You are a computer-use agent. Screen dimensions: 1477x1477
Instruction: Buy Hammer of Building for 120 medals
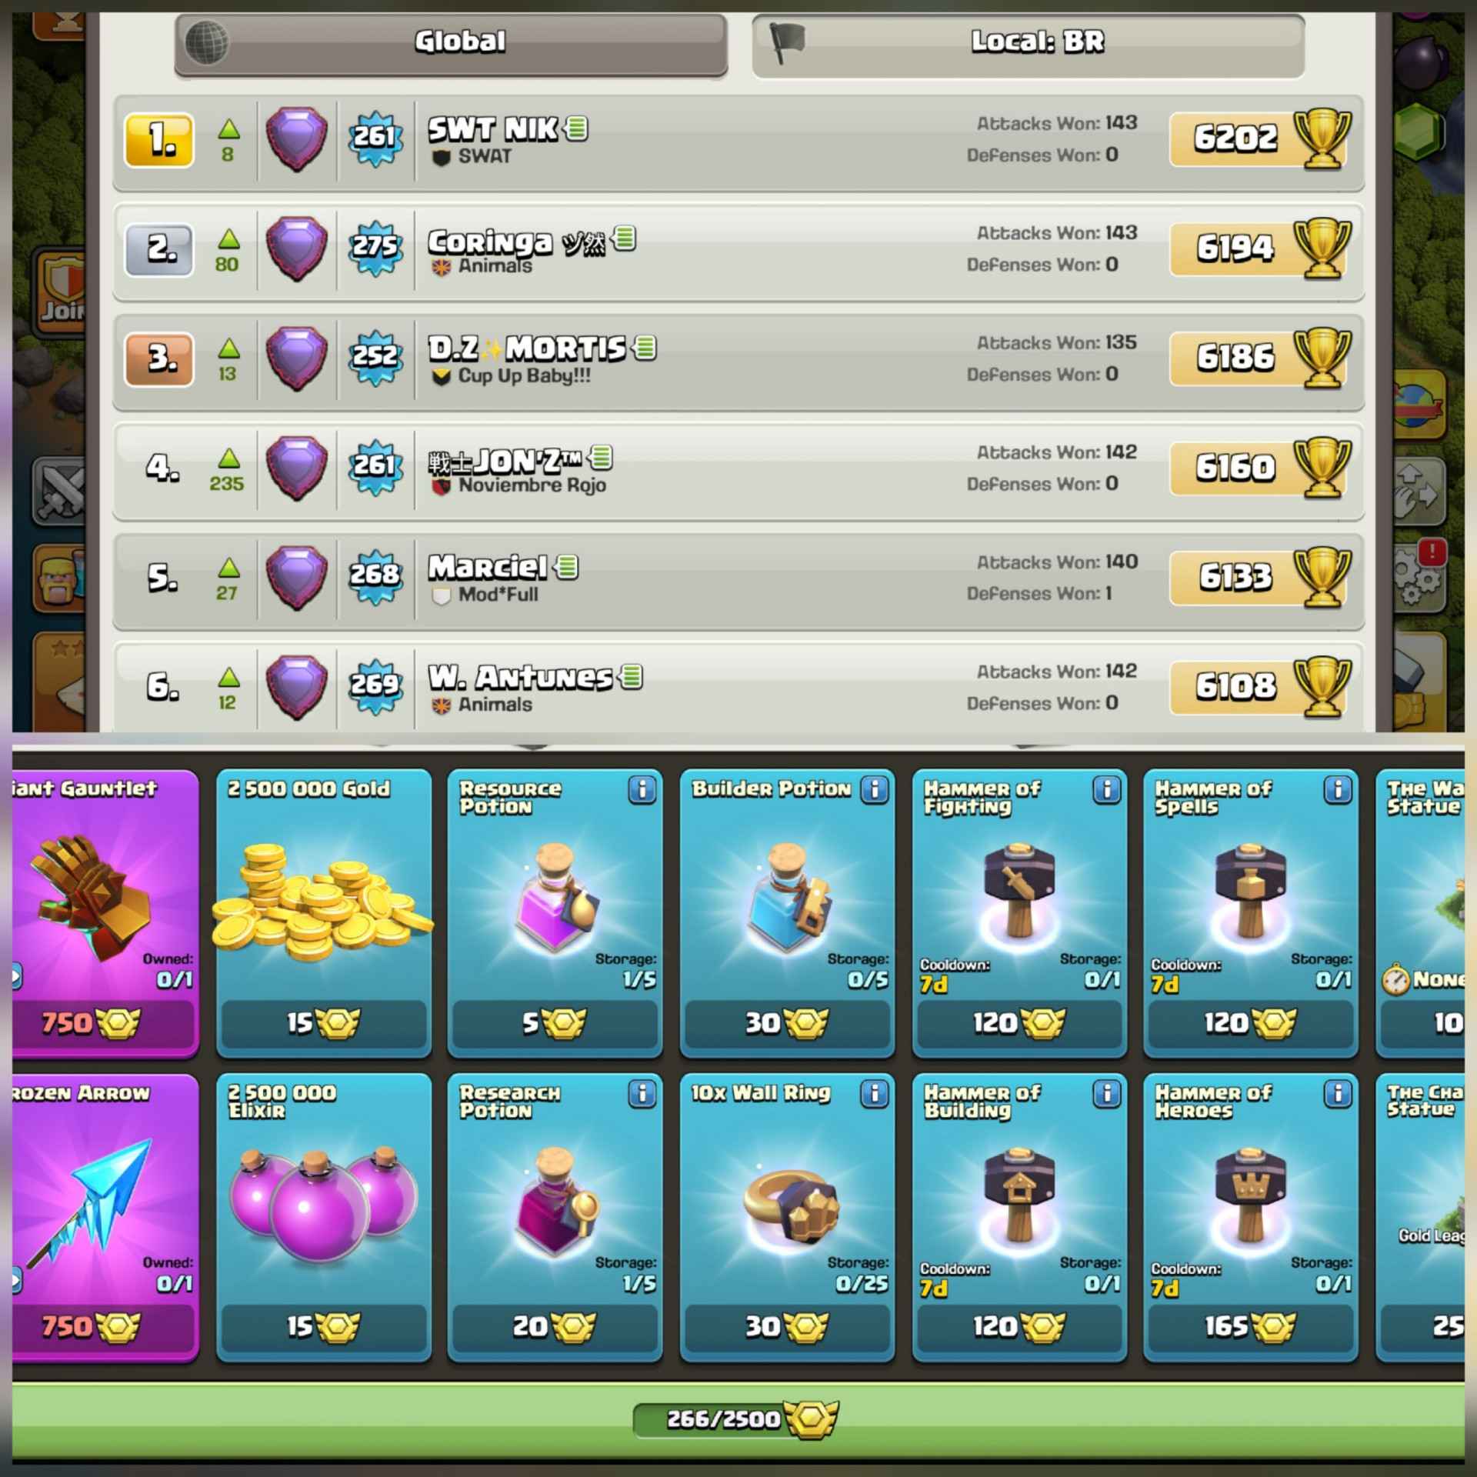1019,1326
